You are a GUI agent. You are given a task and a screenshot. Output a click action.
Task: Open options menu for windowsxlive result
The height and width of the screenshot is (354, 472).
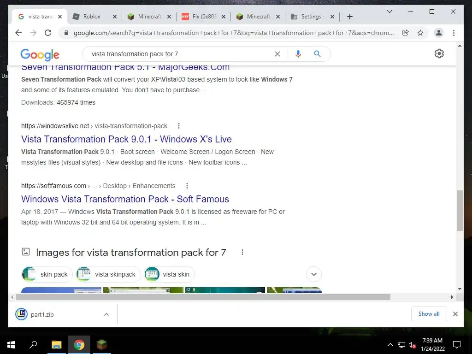178,126
